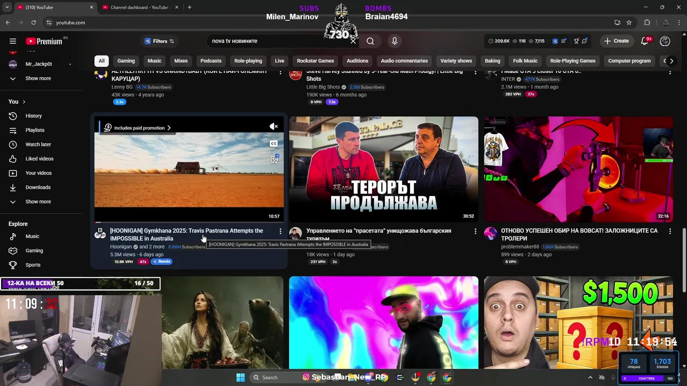Click the search field with nova tv новините
This screenshot has height=386, width=687.
click(279, 41)
